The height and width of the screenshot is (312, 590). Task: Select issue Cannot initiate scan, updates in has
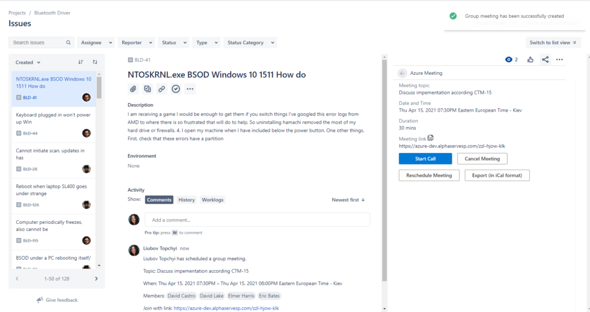click(x=54, y=160)
